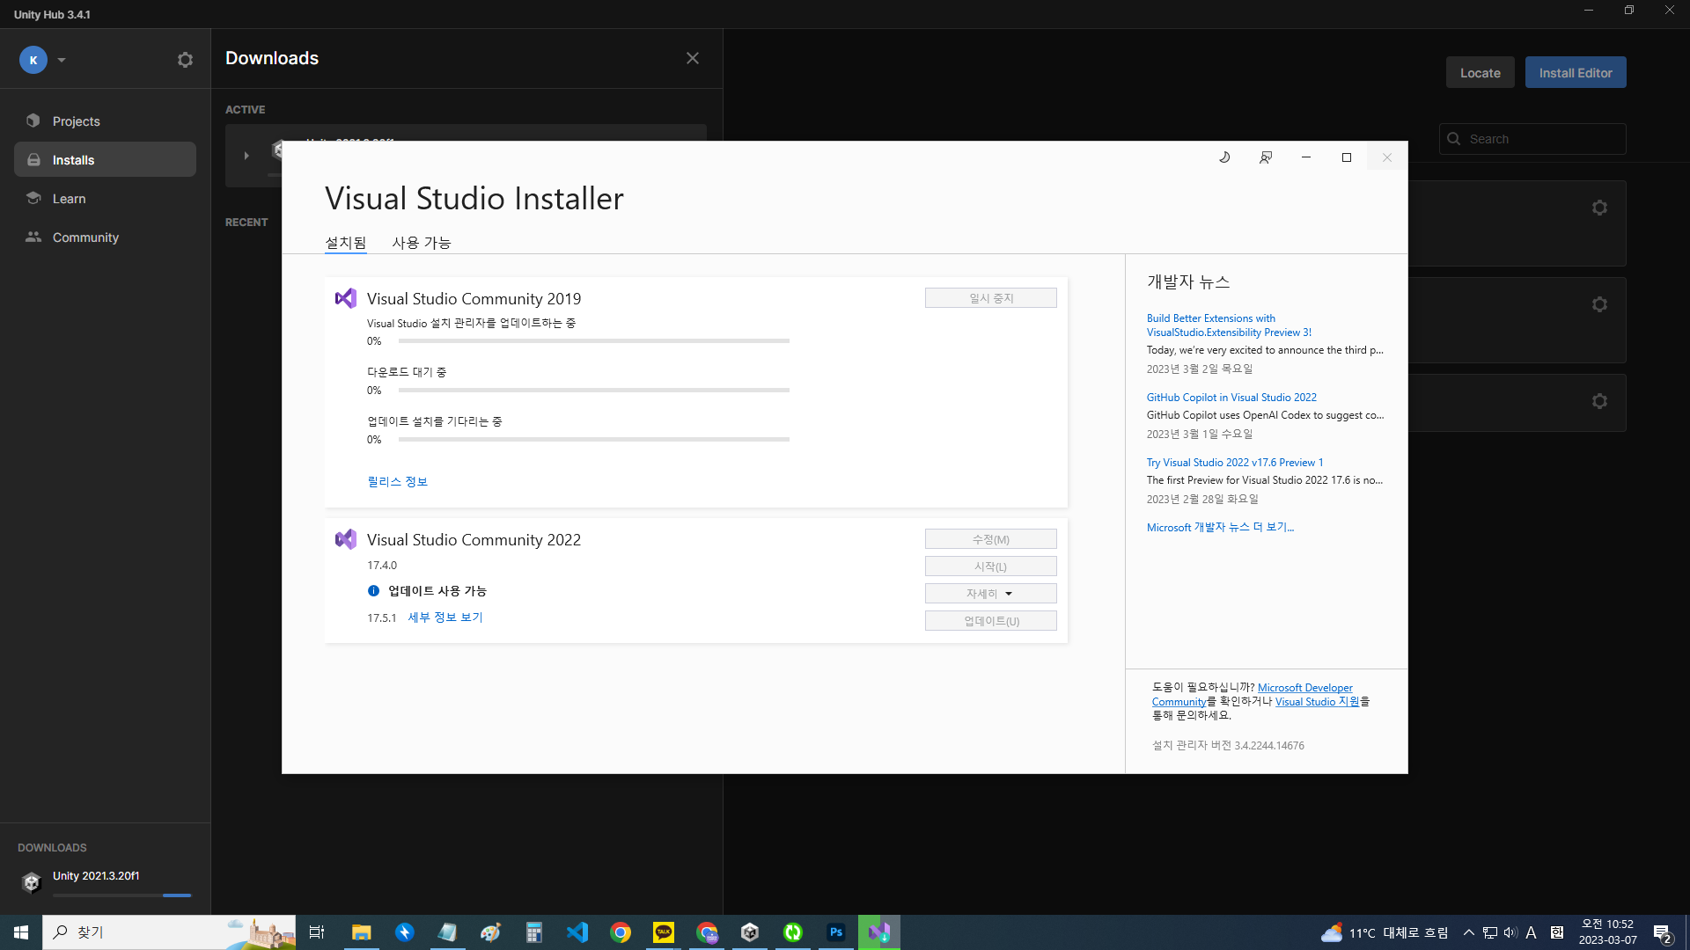Screen dimensions: 1690x950
Task: Open Calculator from taskbar
Action: point(533,932)
